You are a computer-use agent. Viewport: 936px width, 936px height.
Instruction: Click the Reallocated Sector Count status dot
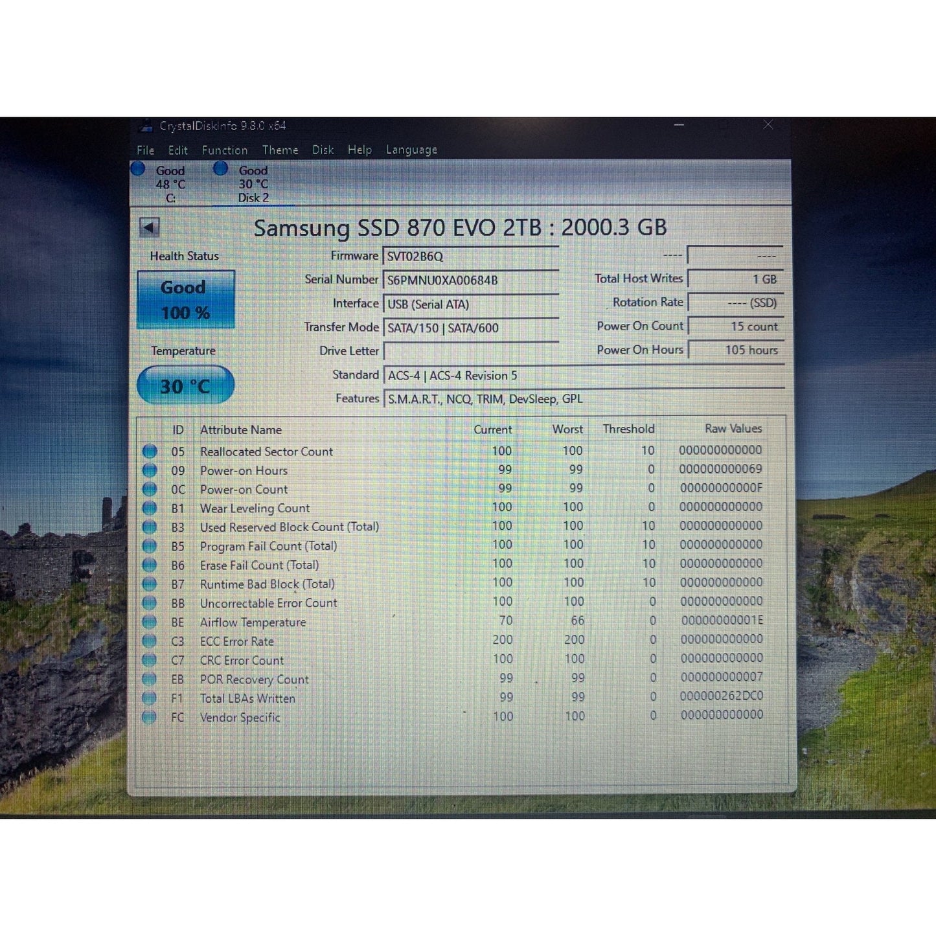click(150, 451)
